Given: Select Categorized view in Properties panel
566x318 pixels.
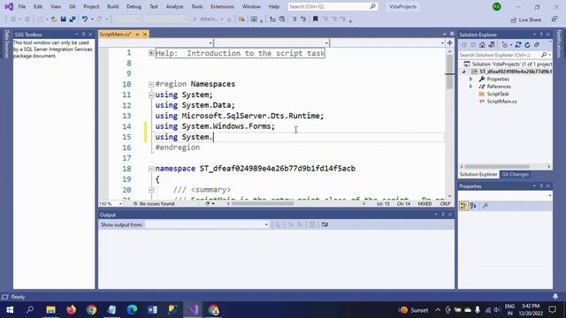Looking at the screenshot, I should click(463, 206).
